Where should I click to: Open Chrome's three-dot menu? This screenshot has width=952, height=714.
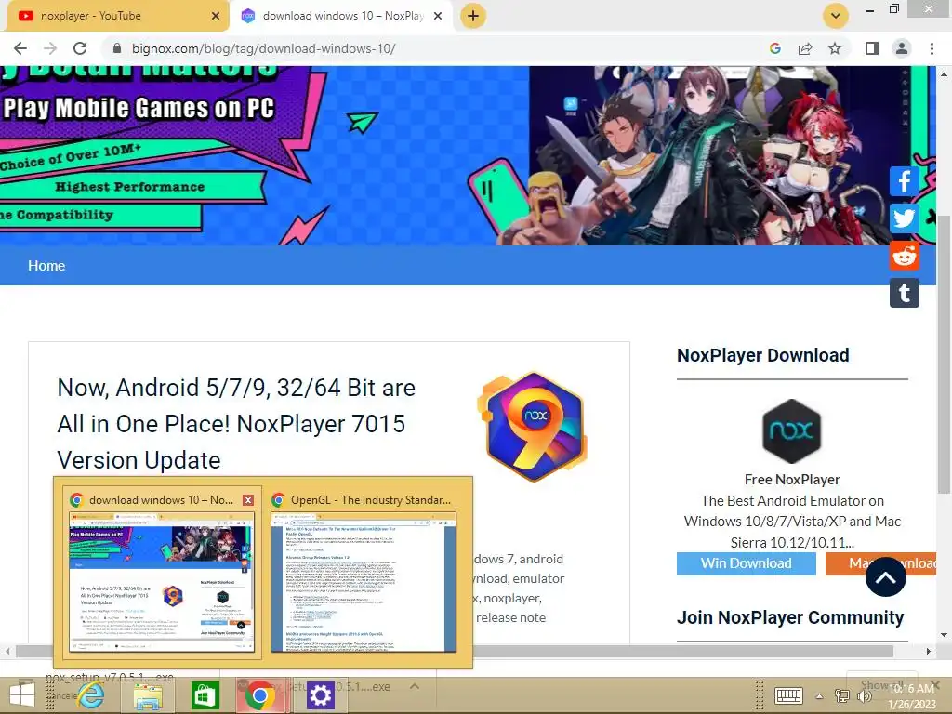[x=932, y=48]
